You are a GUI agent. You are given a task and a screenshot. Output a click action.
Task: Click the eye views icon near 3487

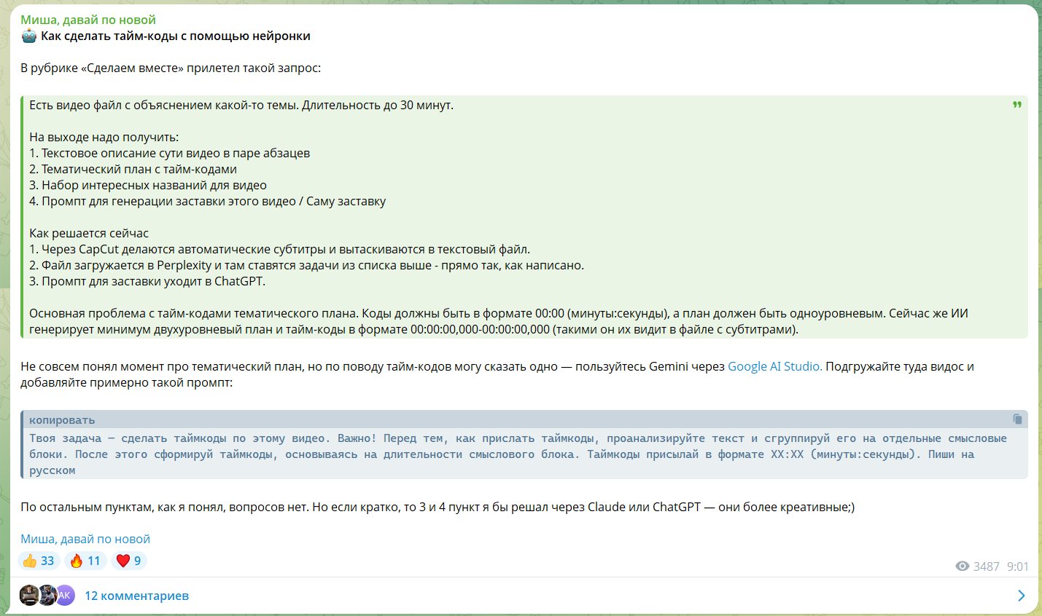pyautogui.click(x=963, y=566)
